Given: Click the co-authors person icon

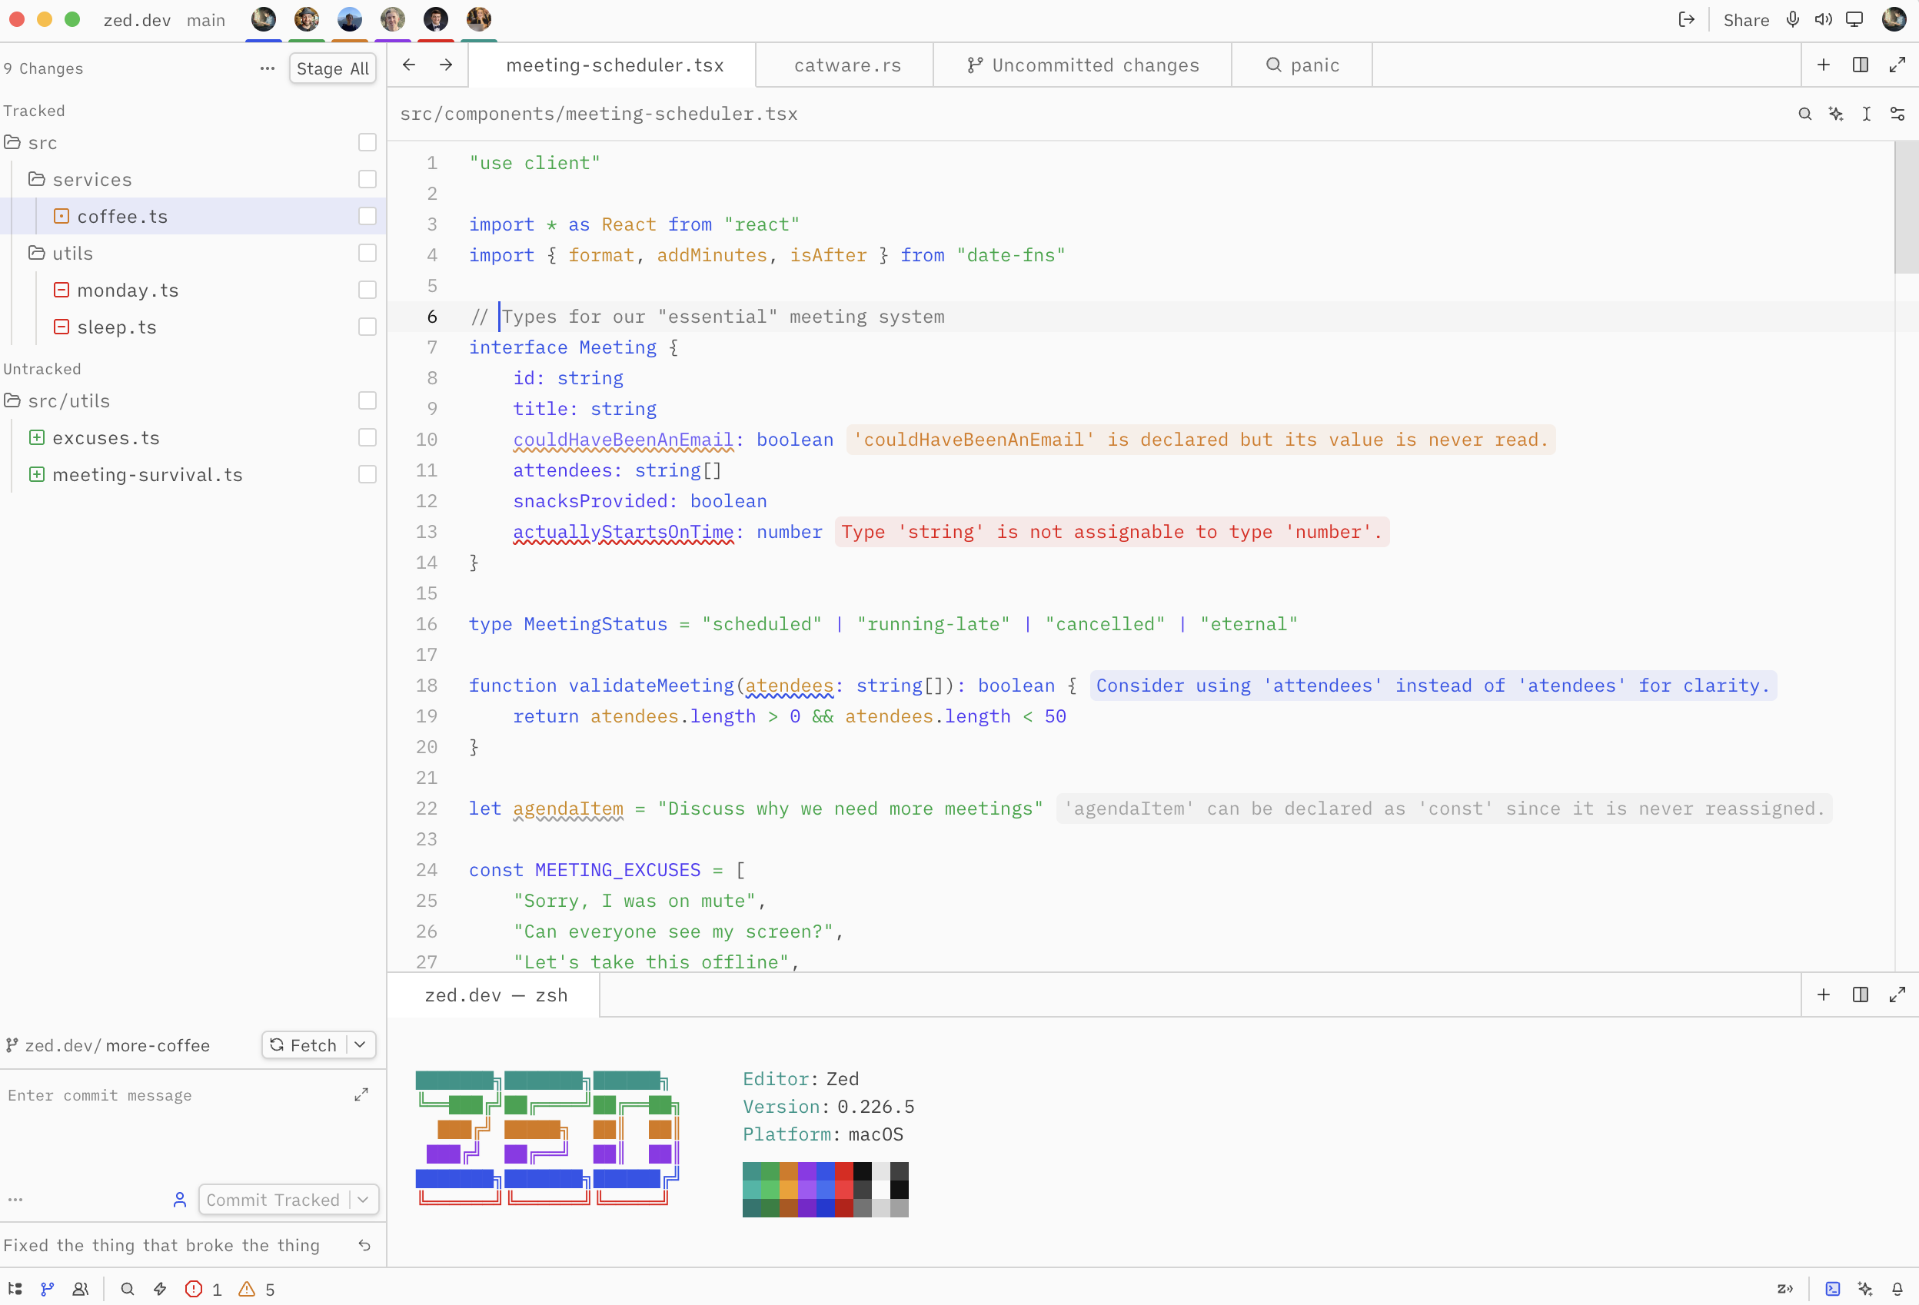Looking at the screenshot, I should (x=180, y=1200).
